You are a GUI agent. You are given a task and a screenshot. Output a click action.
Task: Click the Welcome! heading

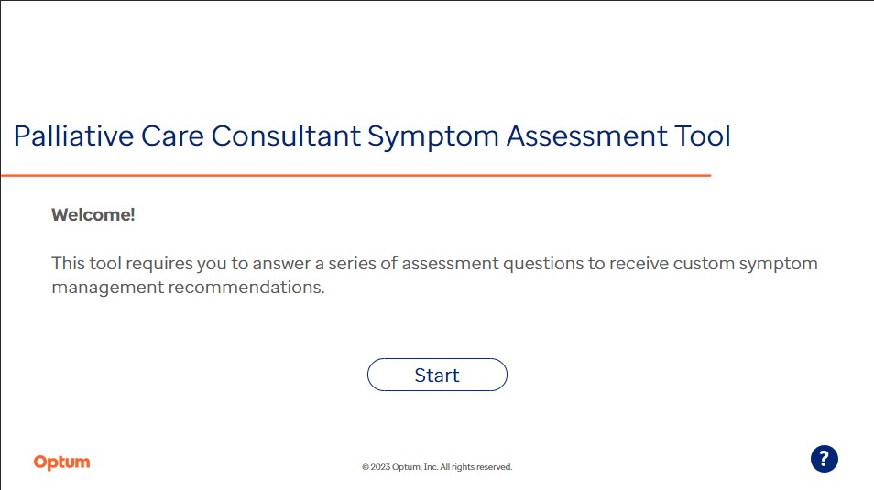(x=93, y=214)
